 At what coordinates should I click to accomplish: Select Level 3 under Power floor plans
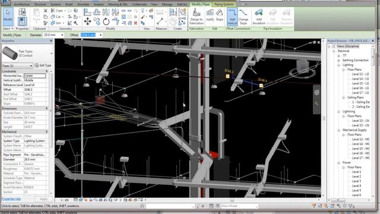click(x=356, y=181)
